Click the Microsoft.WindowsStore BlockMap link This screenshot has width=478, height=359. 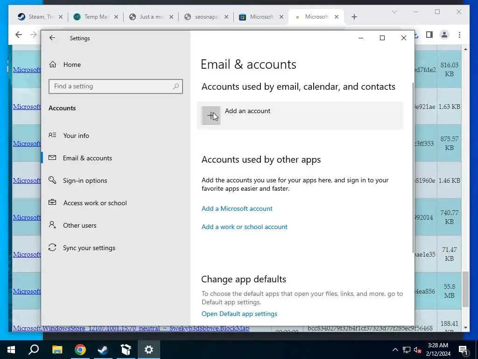pos(131,328)
